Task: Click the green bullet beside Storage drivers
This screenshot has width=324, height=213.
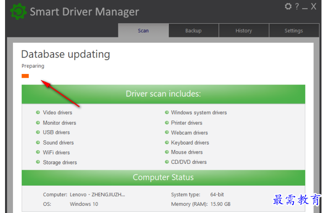Action: pyautogui.click(x=38, y=162)
